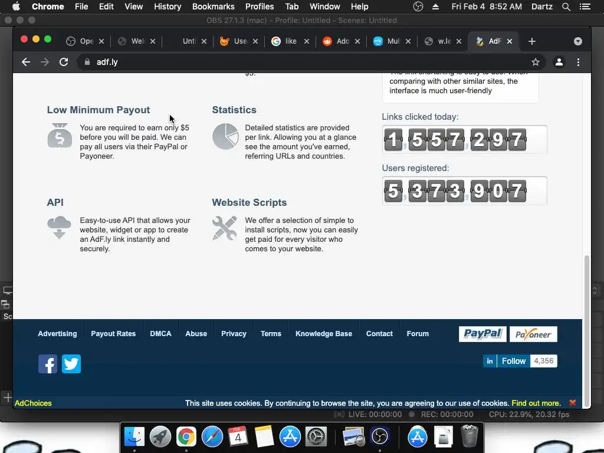Viewport: 604px width, 453px height.
Task: Click the page vertical scrollbar thumb
Action: point(587,331)
